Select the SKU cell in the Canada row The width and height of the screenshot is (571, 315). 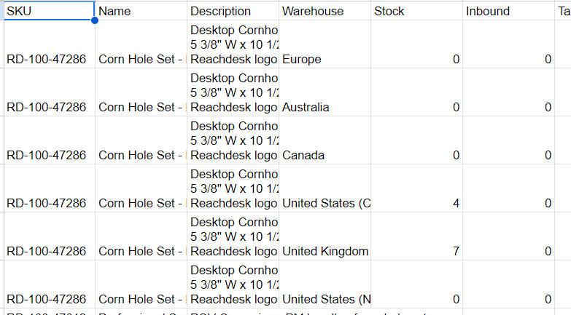tap(49, 155)
